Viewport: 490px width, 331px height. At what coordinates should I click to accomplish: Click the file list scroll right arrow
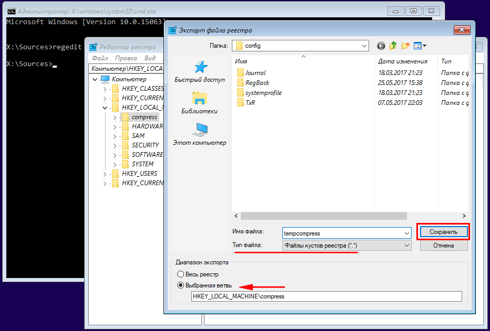(464, 216)
